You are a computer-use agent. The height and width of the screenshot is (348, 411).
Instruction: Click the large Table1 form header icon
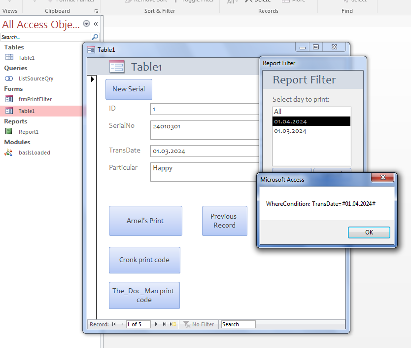[x=117, y=67]
